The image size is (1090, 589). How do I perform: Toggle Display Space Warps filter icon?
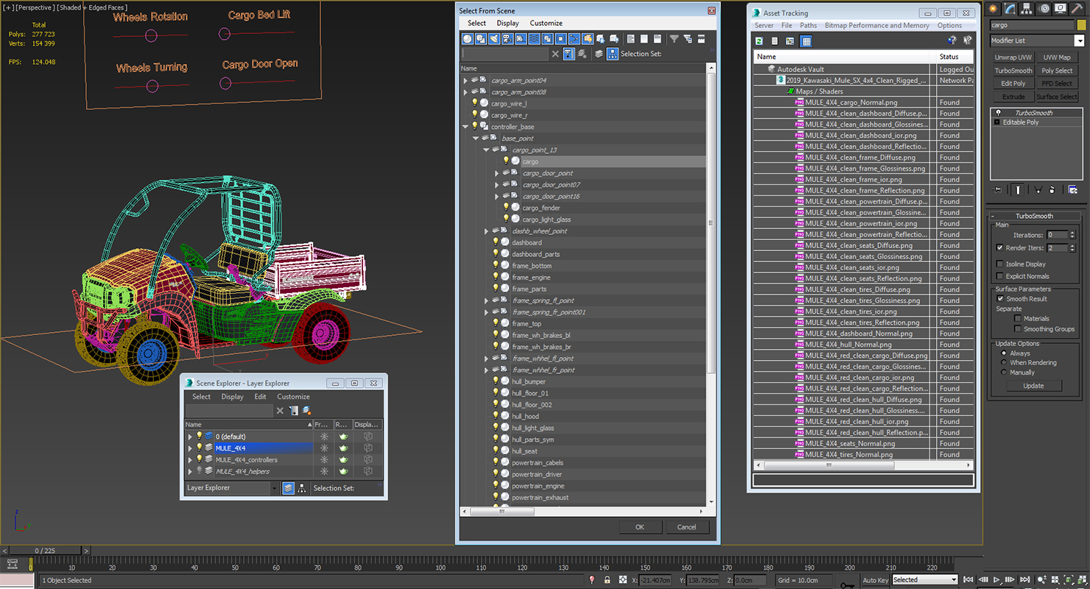tap(534, 39)
